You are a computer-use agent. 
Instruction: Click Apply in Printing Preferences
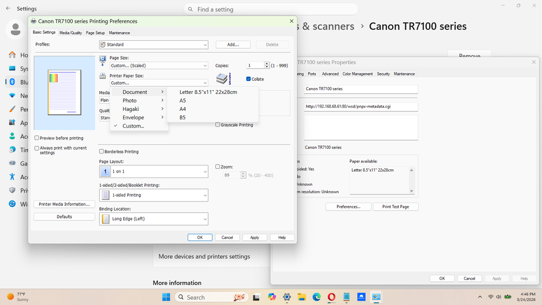pos(254,238)
